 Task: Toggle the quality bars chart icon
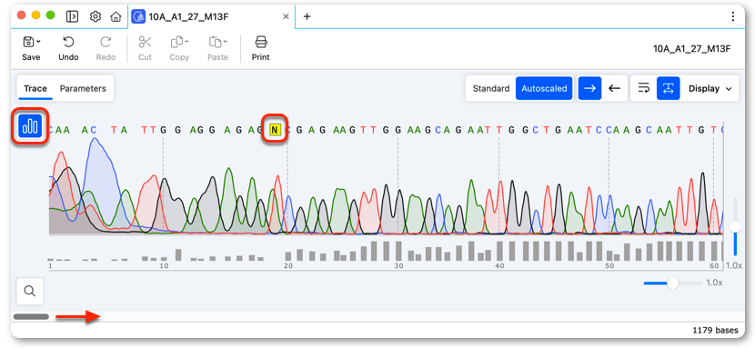(31, 126)
